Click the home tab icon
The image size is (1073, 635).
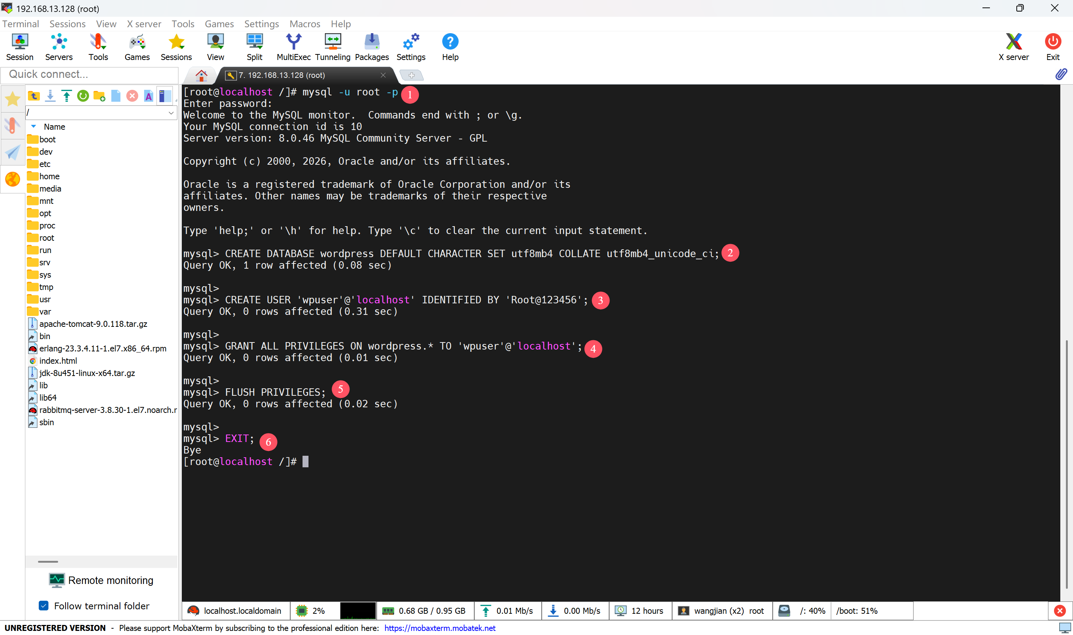pyautogui.click(x=202, y=75)
